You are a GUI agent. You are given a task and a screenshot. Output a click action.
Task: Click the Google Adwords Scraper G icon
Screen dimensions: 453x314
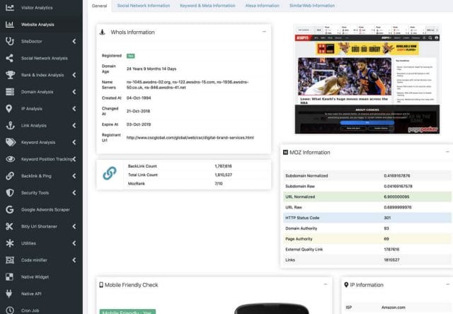pyautogui.click(x=9, y=209)
